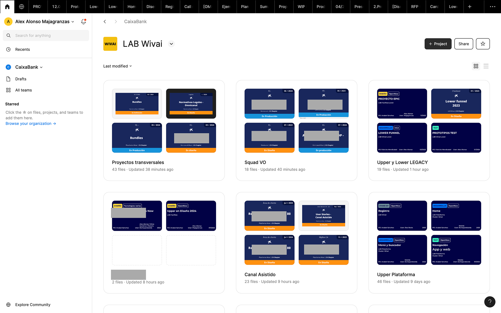The width and height of the screenshot is (501, 313).
Task: Open Menú y buscador thumbnail
Action: [x=402, y=250]
